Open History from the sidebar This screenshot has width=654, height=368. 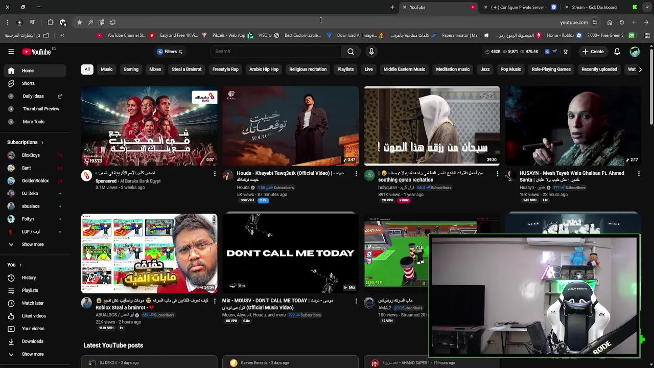29,278
